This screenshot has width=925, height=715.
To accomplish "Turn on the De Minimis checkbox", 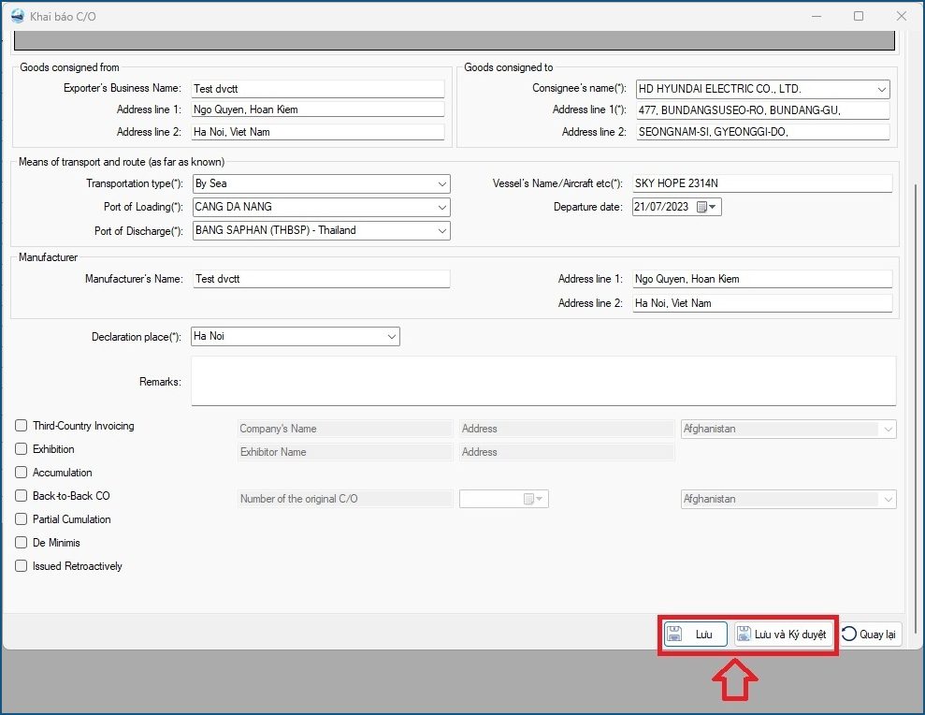I will pos(22,543).
